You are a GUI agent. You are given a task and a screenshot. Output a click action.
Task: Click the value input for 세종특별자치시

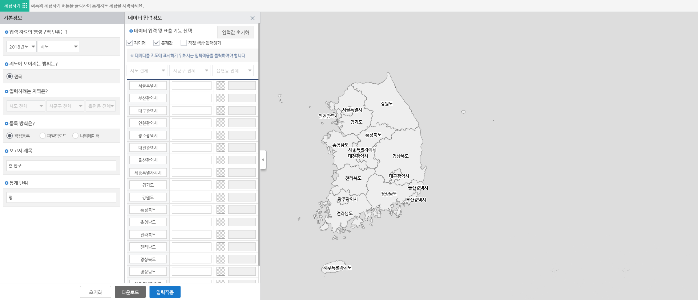click(191, 172)
